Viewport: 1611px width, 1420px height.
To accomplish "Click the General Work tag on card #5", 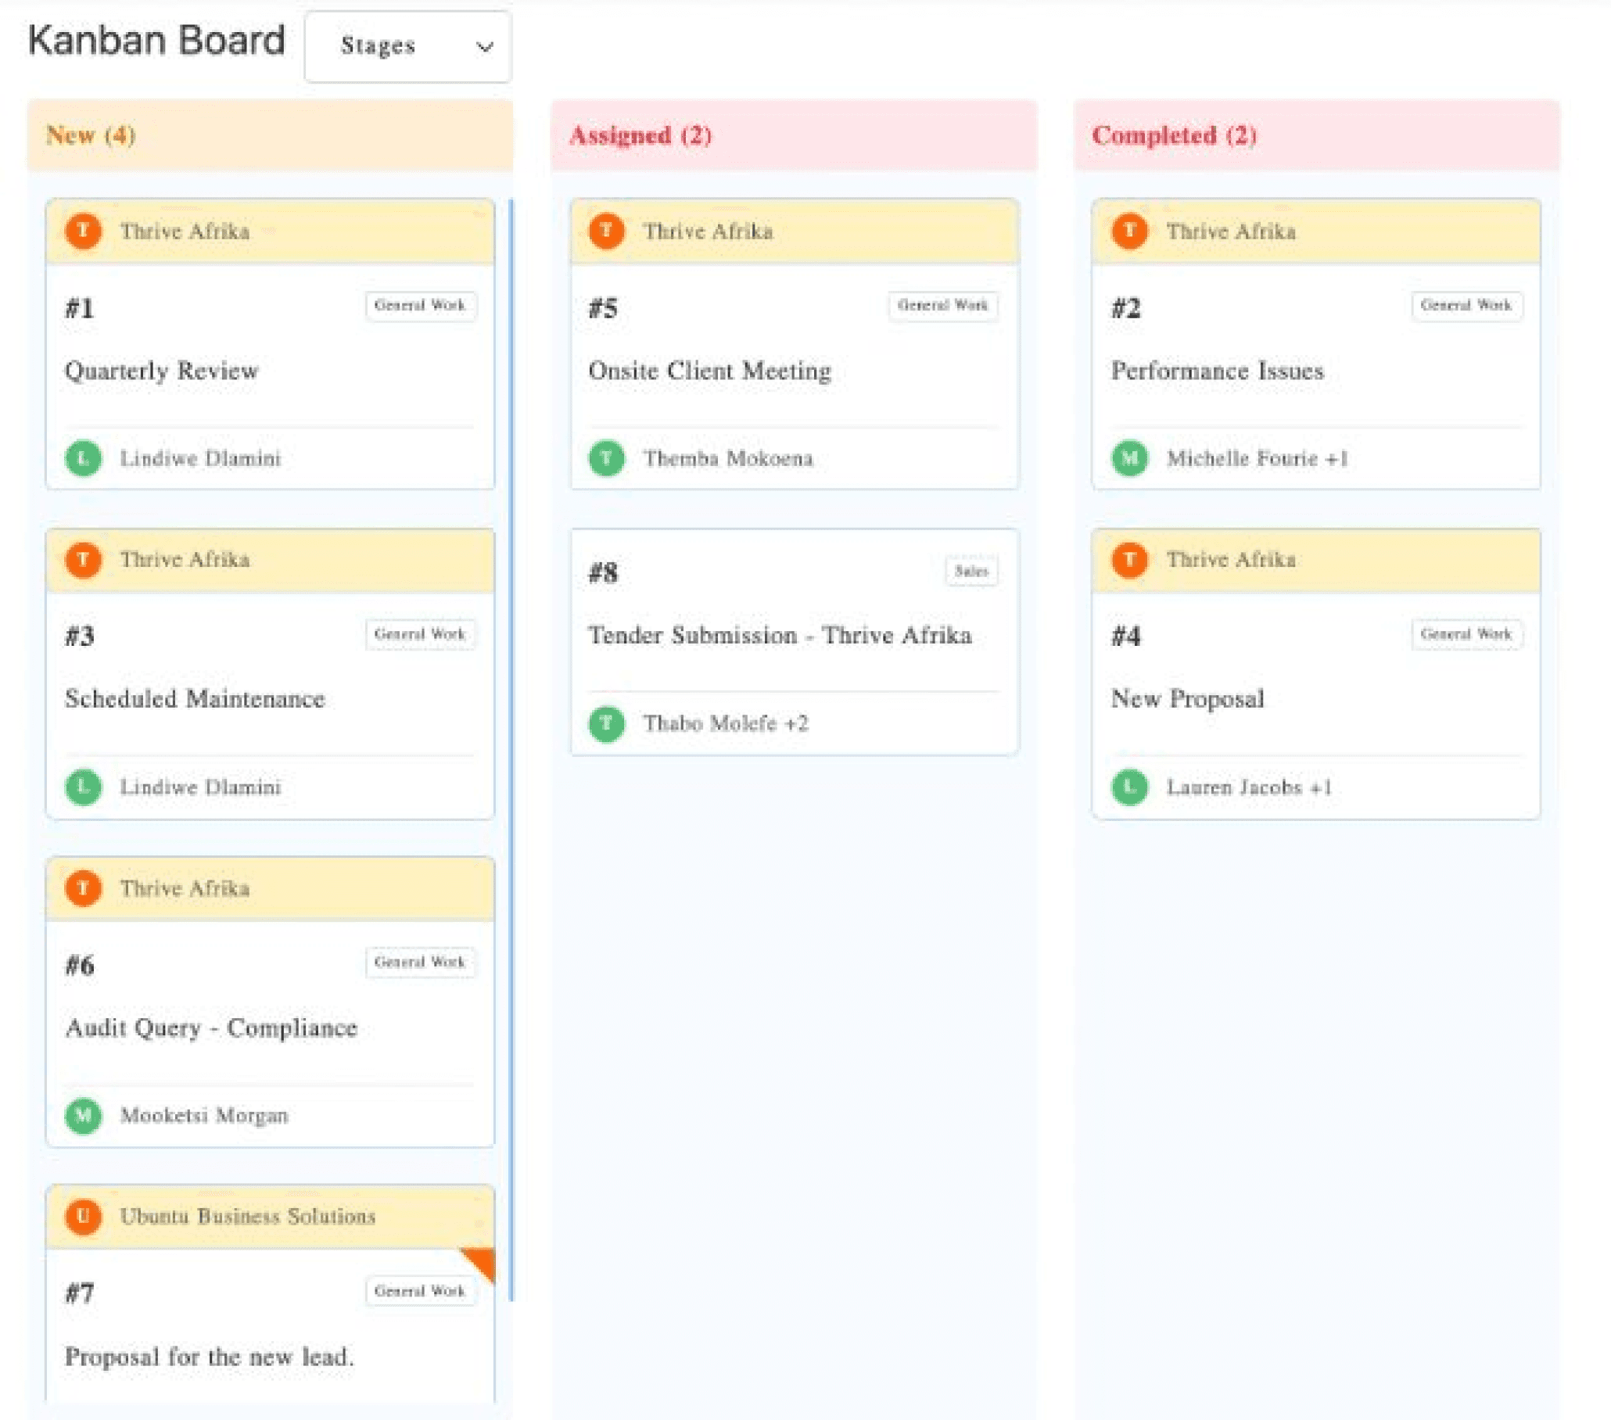I will coord(942,306).
